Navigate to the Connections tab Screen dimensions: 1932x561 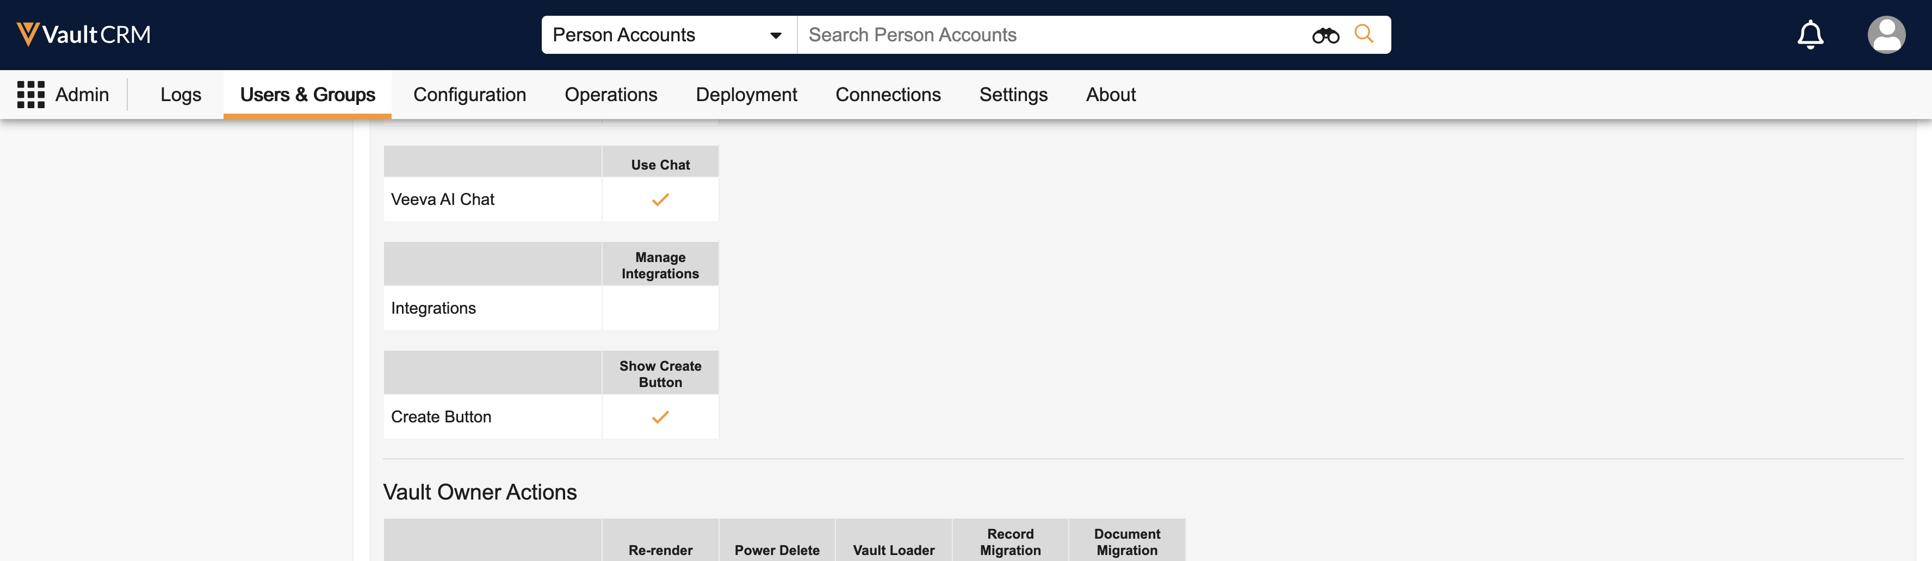[888, 95]
